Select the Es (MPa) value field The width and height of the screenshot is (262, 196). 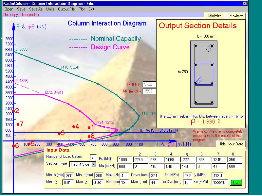[219, 182]
